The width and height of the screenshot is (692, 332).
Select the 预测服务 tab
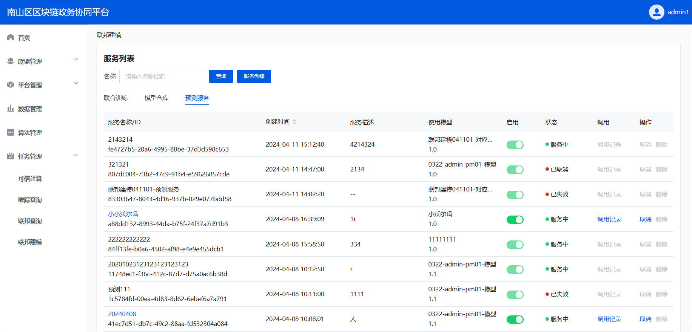197,98
